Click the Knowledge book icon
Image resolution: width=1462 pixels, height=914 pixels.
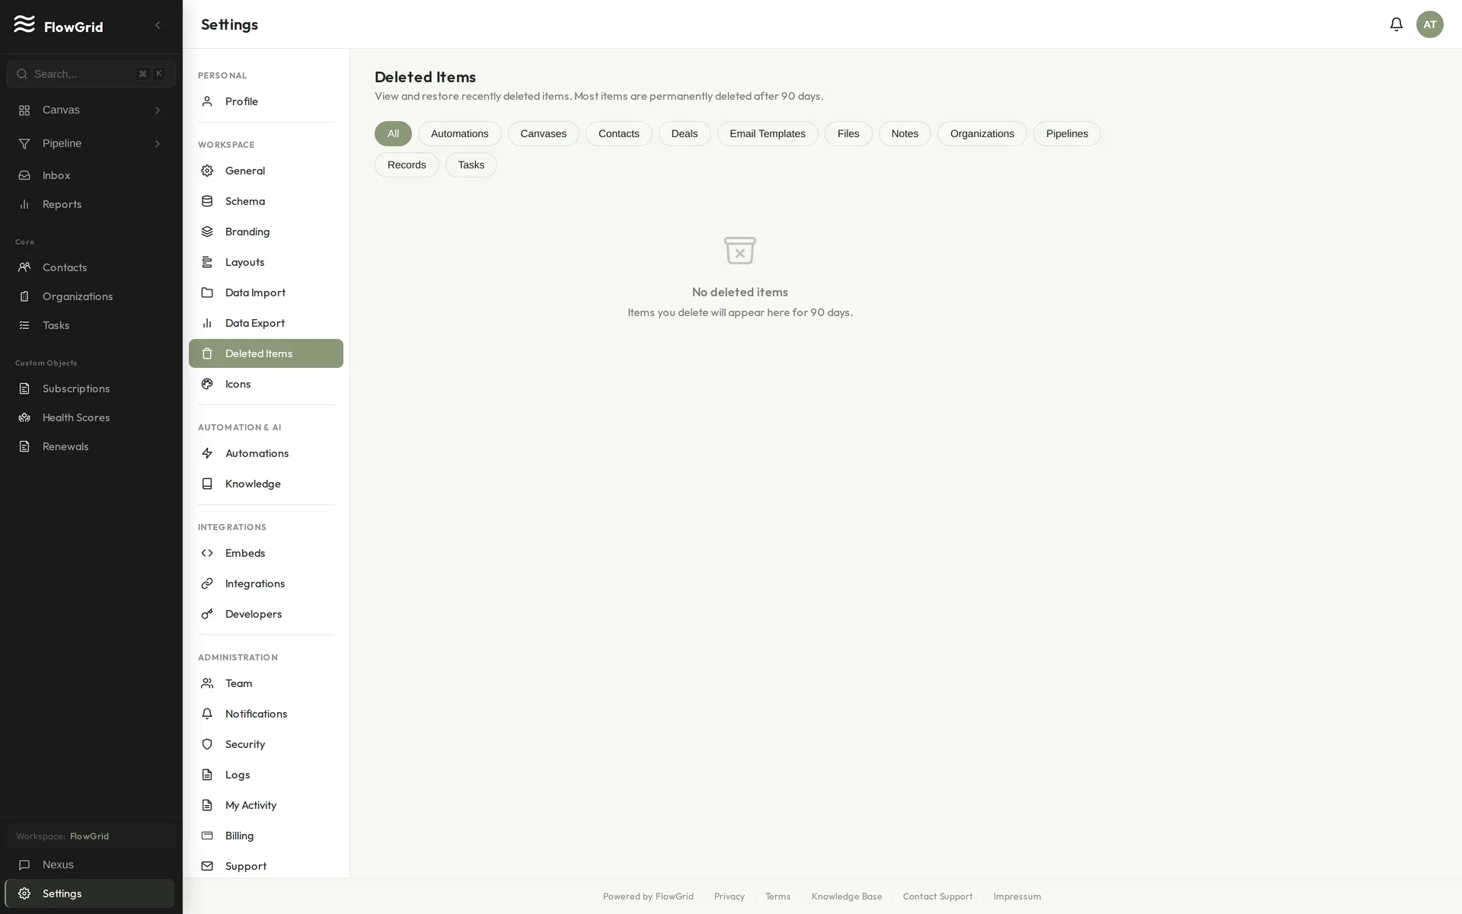point(207,484)
